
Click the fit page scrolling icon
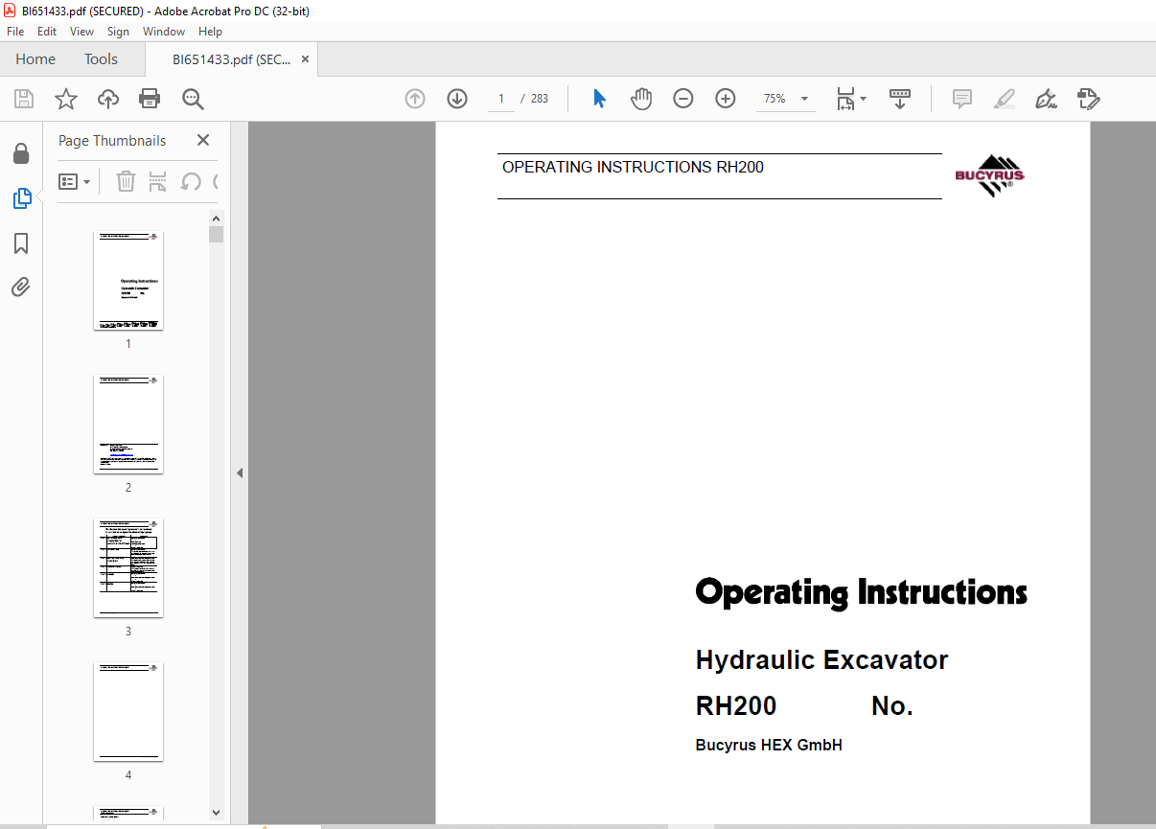845,99
